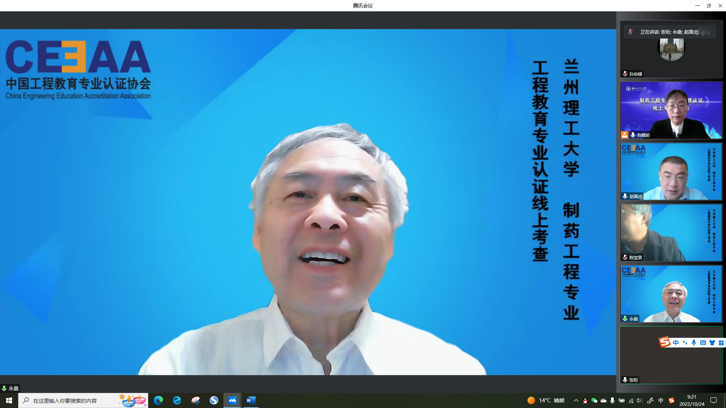Click the muted mic icon in speaking banner
Image resolution: width=726 pixels, height=408 pixels.
pyautogui.click(x=630, y=32)
